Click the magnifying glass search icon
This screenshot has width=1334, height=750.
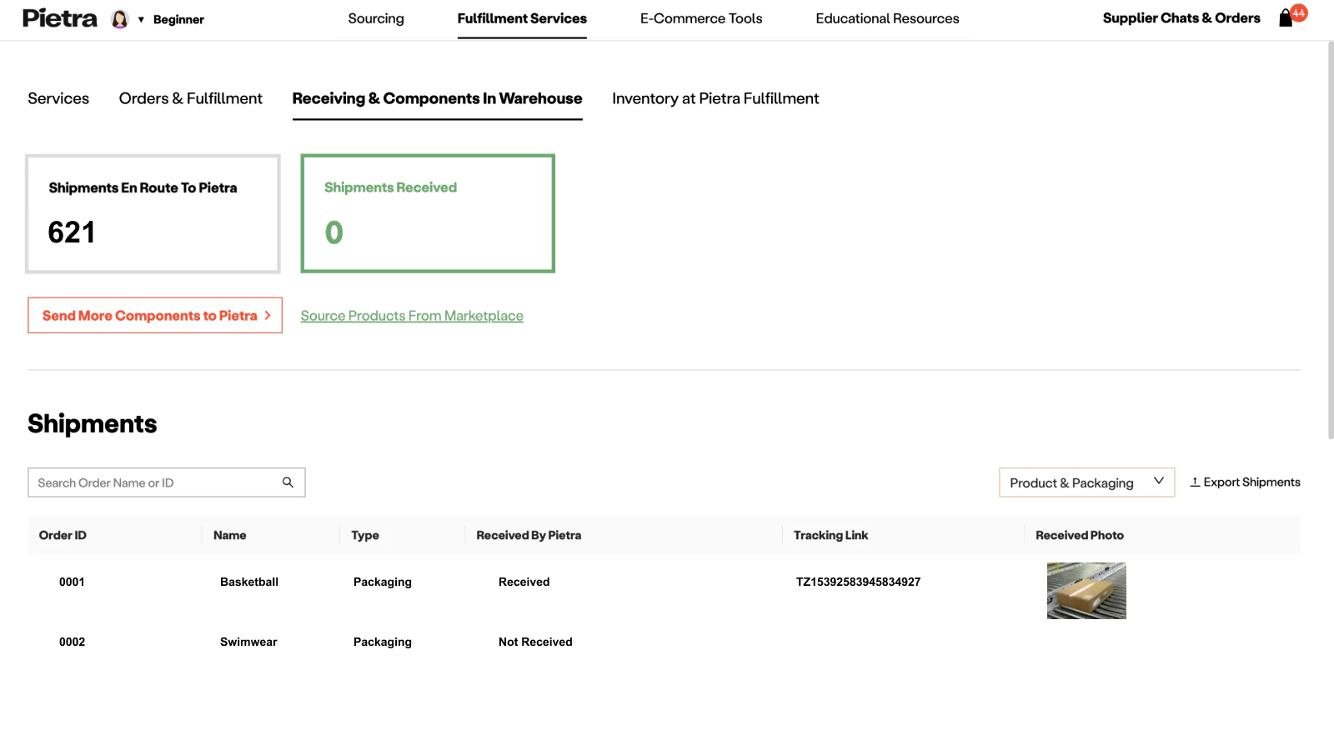point(288,482)
